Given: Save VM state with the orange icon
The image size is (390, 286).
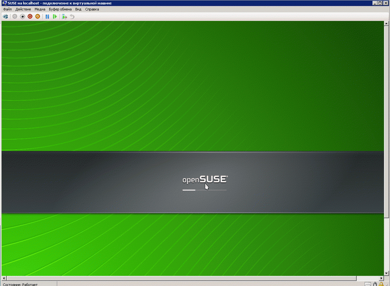Looking at the screenshot, I should click(38, 17).
